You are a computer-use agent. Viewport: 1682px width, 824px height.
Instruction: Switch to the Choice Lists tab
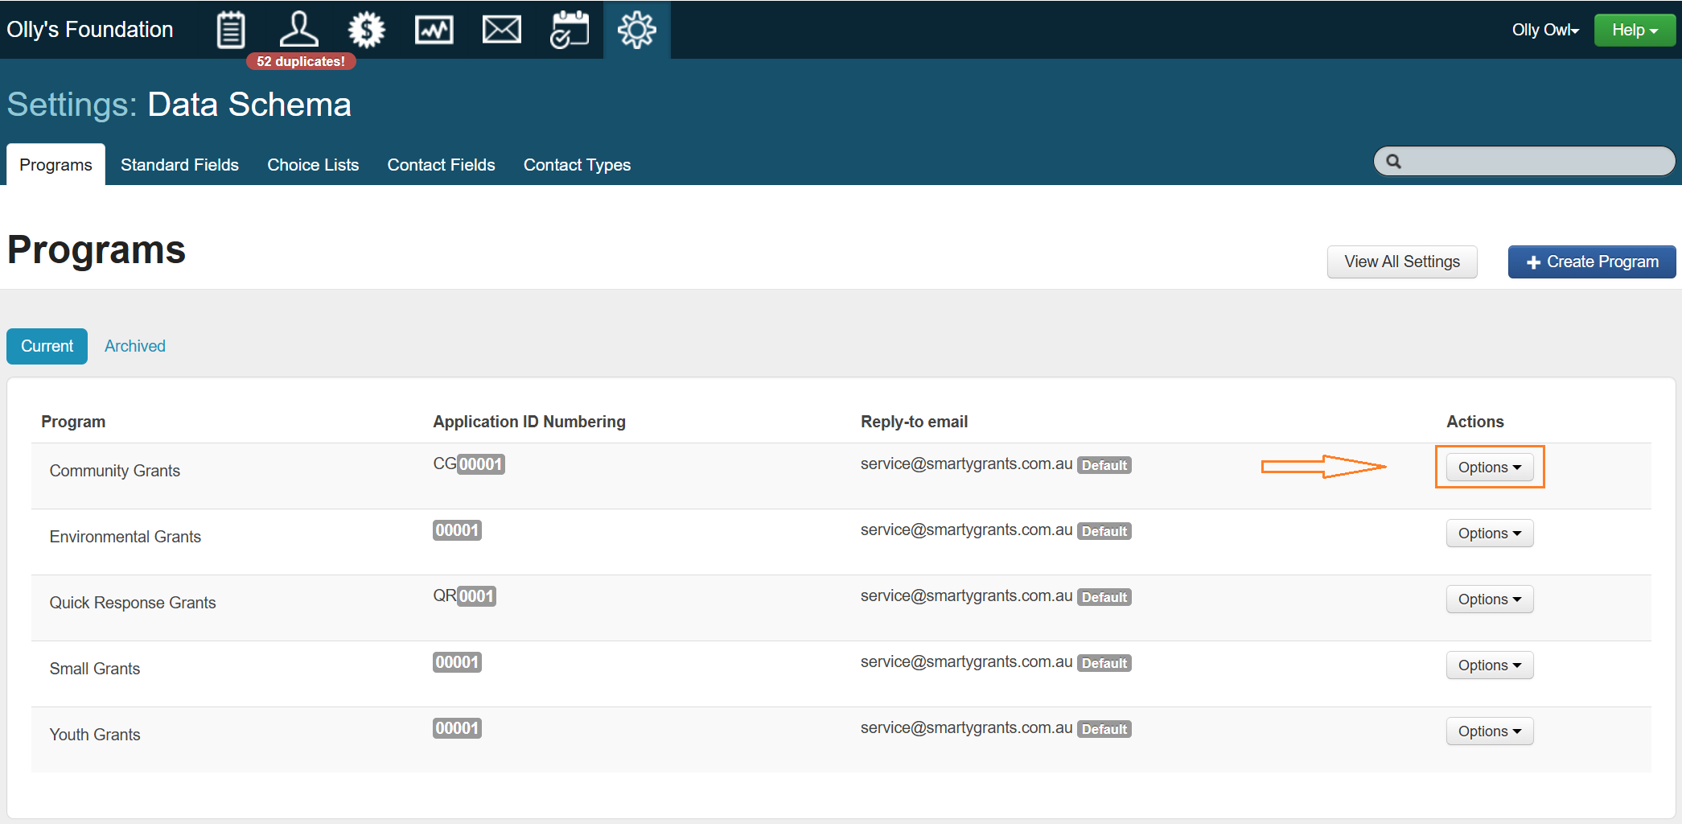pos(313,165)
